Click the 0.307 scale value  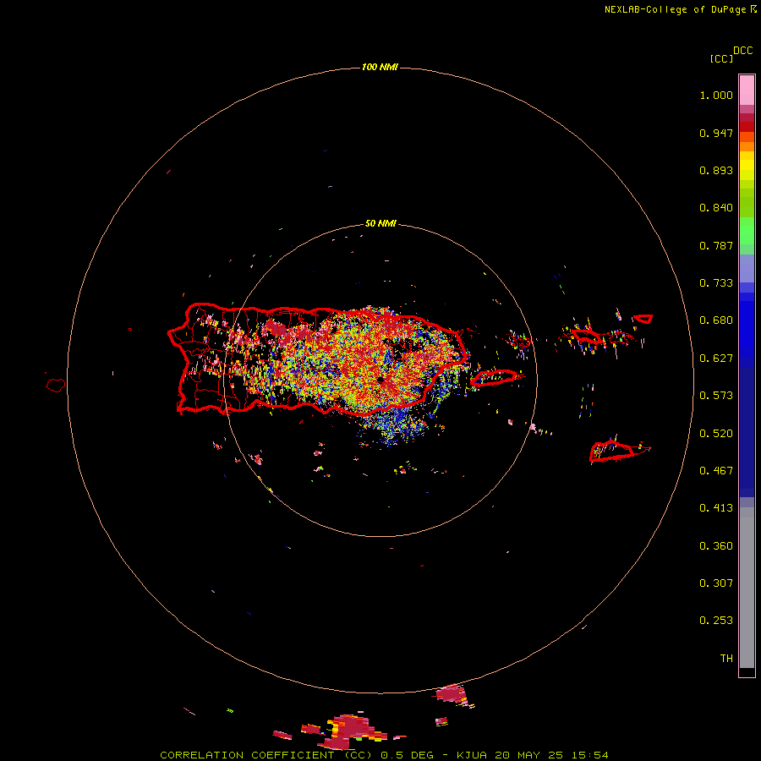point(716,583)
